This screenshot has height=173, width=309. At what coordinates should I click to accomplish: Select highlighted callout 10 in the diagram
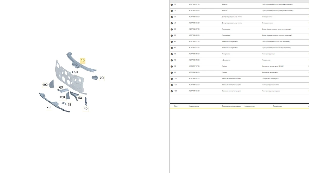click(83, 61)
